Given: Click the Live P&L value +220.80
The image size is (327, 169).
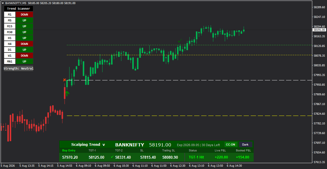Looking at the screenshot, I should (x=221, y=157).
